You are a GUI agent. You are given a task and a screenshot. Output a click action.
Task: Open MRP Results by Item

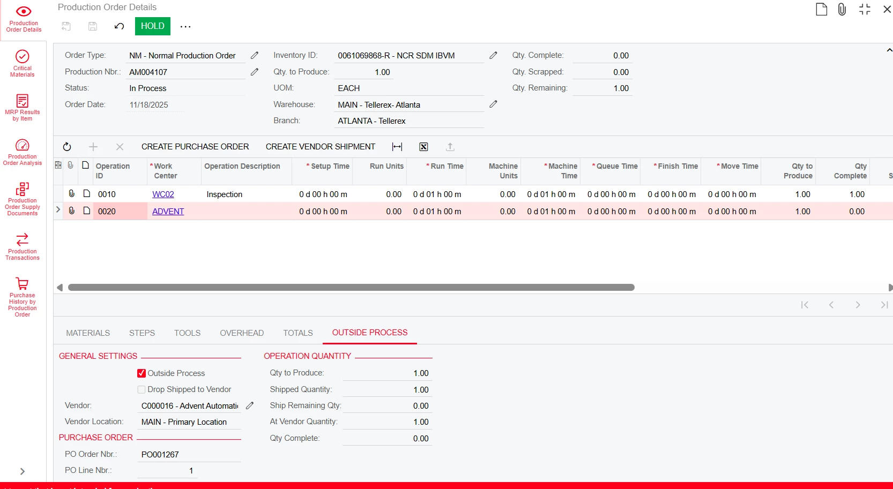[23, 108]
